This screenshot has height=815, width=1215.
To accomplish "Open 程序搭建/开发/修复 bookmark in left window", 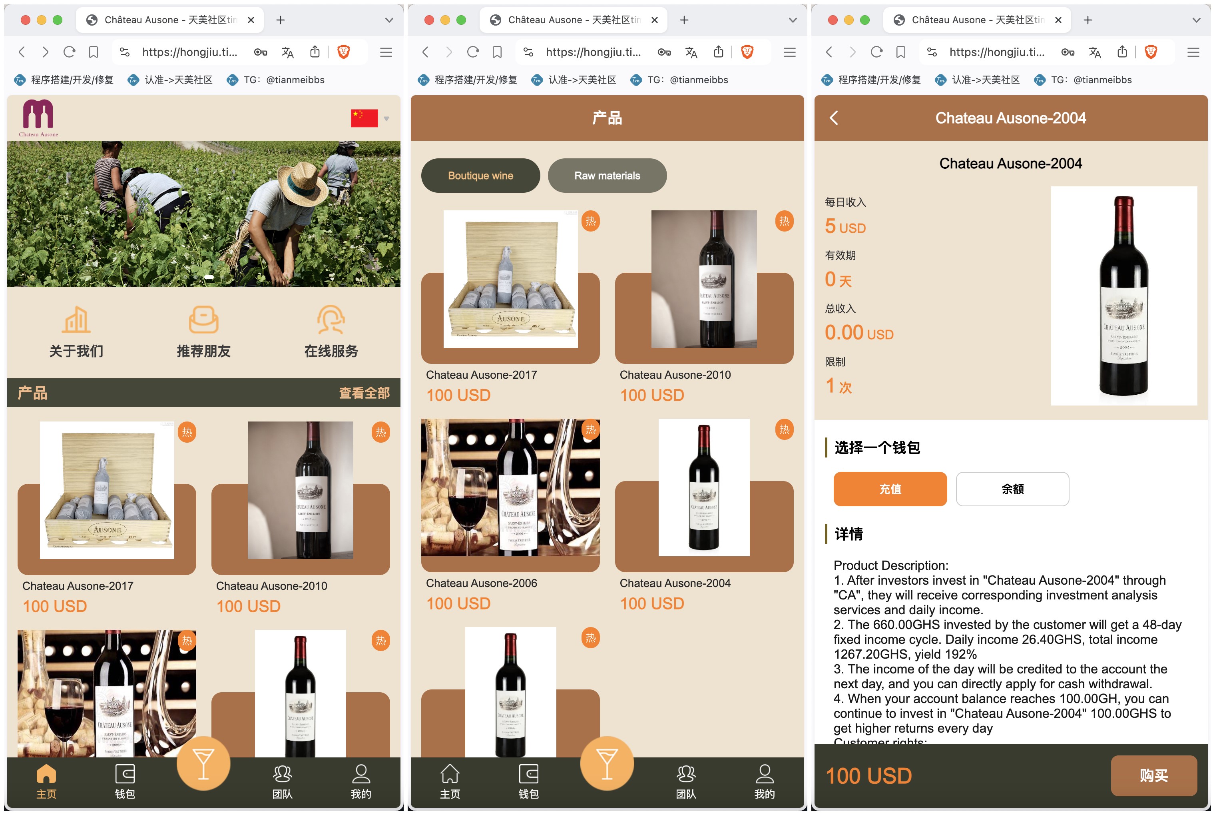I will [64, 80].
